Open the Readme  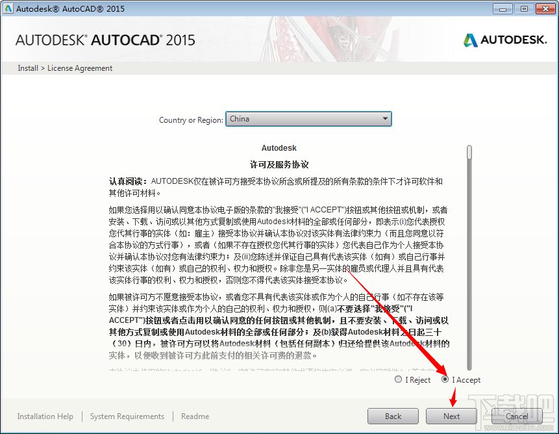pyautogui.click(x=195, y=416)
